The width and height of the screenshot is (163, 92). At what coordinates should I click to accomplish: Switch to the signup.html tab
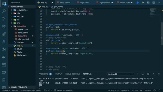(x=105, y=3)
